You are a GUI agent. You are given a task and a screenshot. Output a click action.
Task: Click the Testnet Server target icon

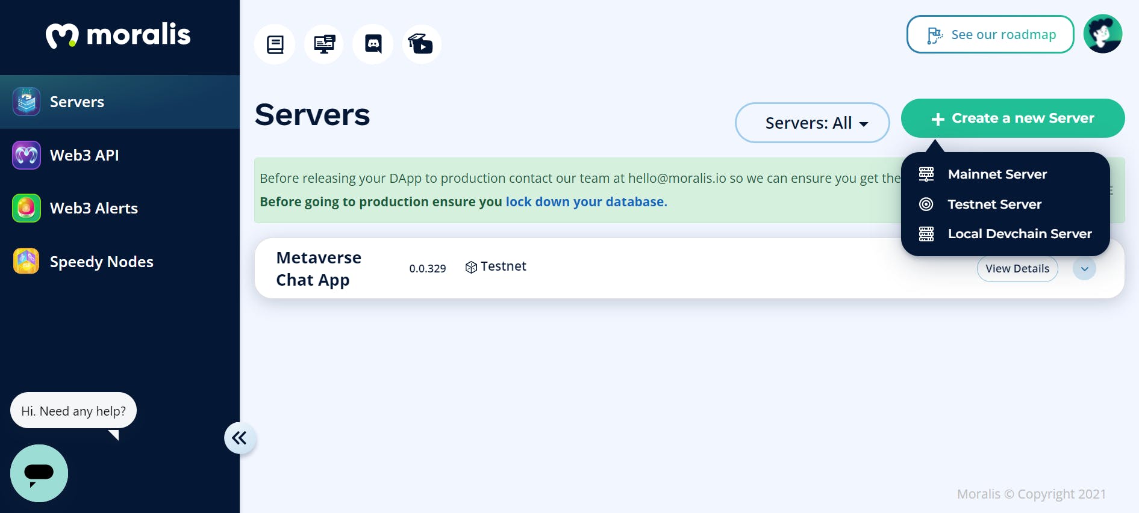click(926, 204)
